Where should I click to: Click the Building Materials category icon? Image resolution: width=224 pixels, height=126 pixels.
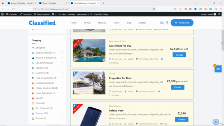tap(33, 53)
